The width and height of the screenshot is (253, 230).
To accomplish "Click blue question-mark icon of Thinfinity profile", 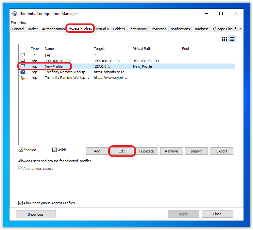I will (x=23, y=72).
